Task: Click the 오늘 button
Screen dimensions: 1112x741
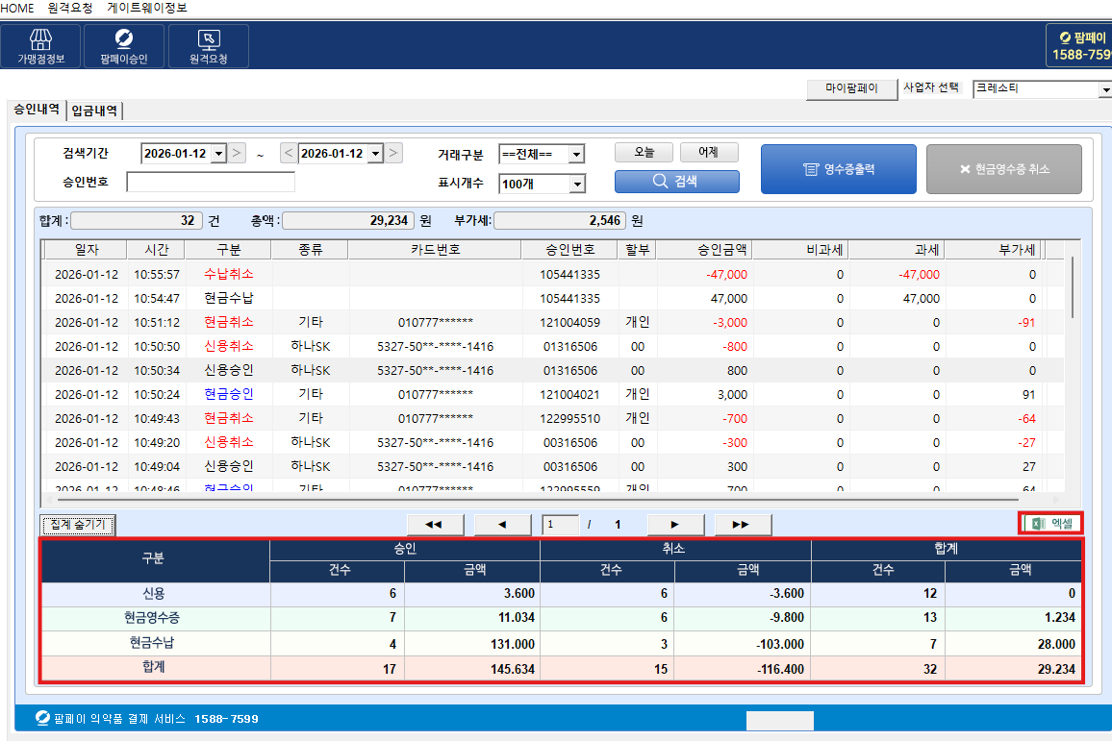Action: click(644, 153)
